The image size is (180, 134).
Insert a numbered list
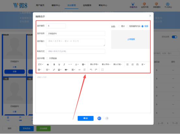coord(132,65)
